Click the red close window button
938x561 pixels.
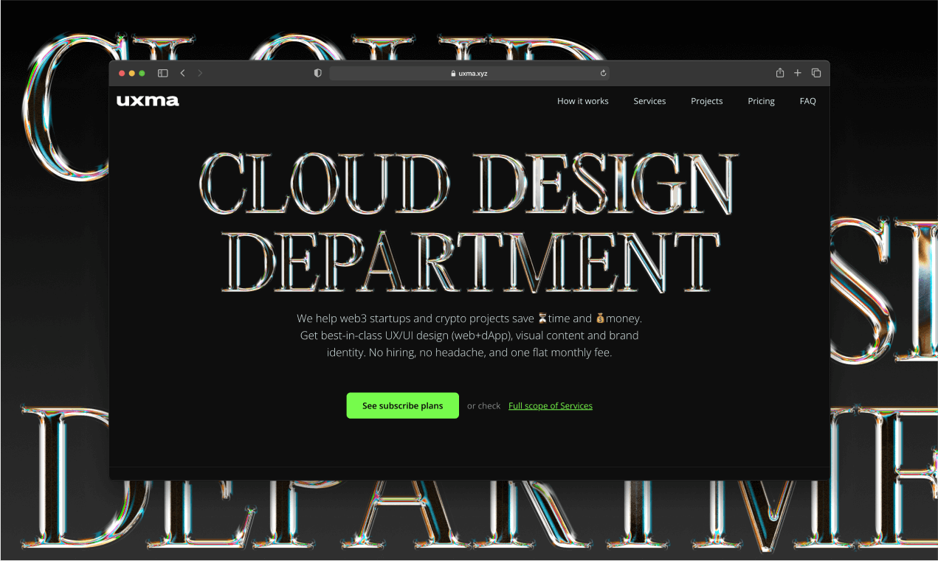[x=123, y=73]
